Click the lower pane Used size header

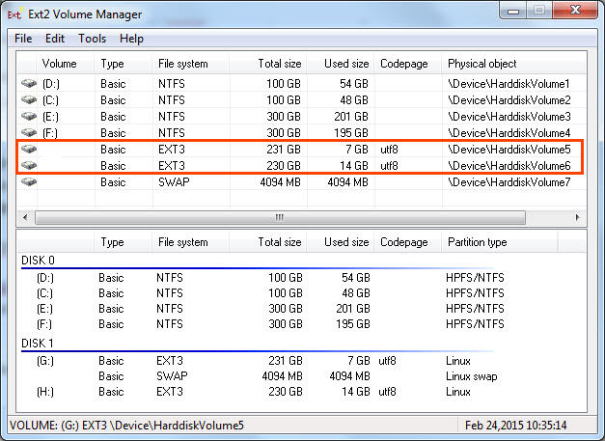(341, 242)
